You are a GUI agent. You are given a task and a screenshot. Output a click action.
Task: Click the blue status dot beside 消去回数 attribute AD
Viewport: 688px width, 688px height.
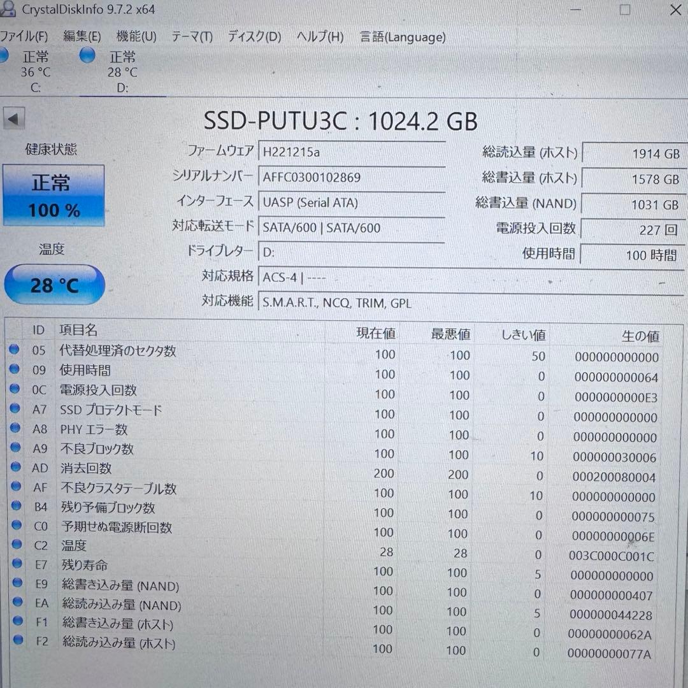pyautogui.click(x=15, y=467)
